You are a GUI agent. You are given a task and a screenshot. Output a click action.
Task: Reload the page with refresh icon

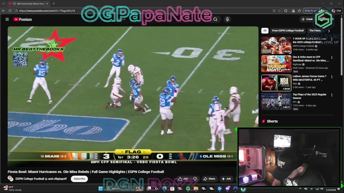[x=10, y=11]
